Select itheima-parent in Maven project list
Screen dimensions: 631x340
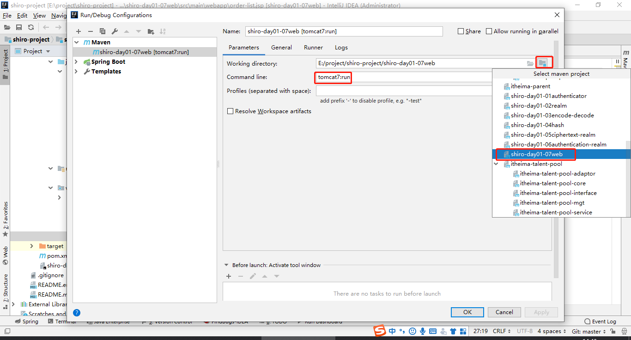[x=558, y=86]
